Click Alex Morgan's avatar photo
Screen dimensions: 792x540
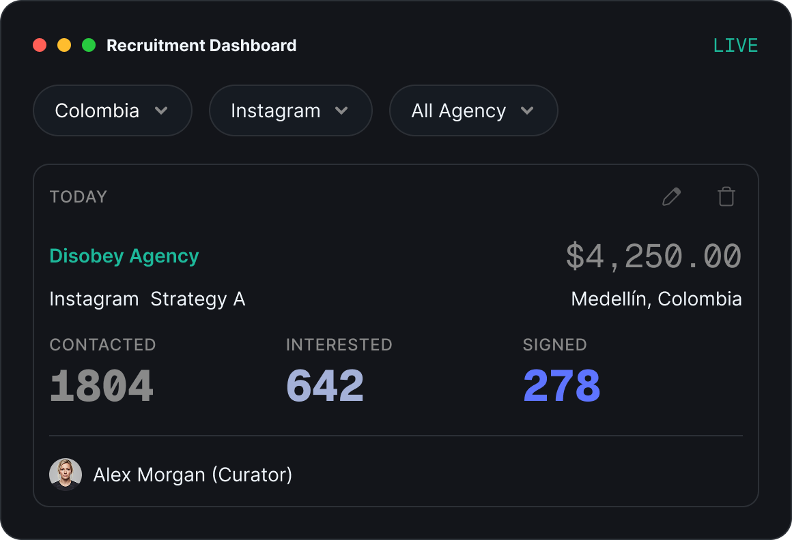coord(65,475)
